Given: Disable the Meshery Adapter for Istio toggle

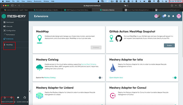Looking at the screenshot, I should (x=175, y=78).
